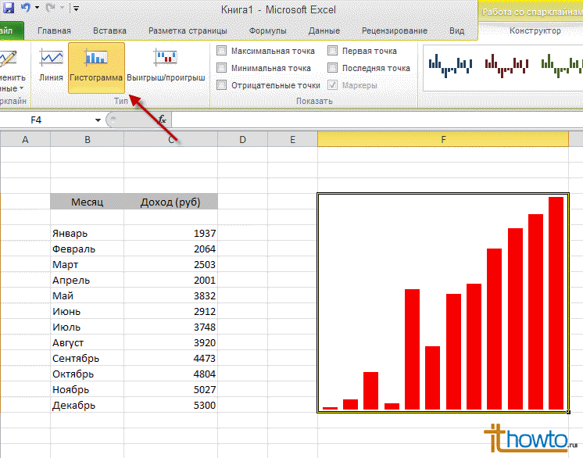The image size is (583, 458).
Task: Select column C header
Action: (x=171, y=140)
